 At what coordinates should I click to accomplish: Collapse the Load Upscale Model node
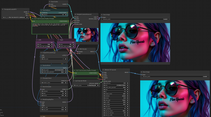click(x=74, y=81)
